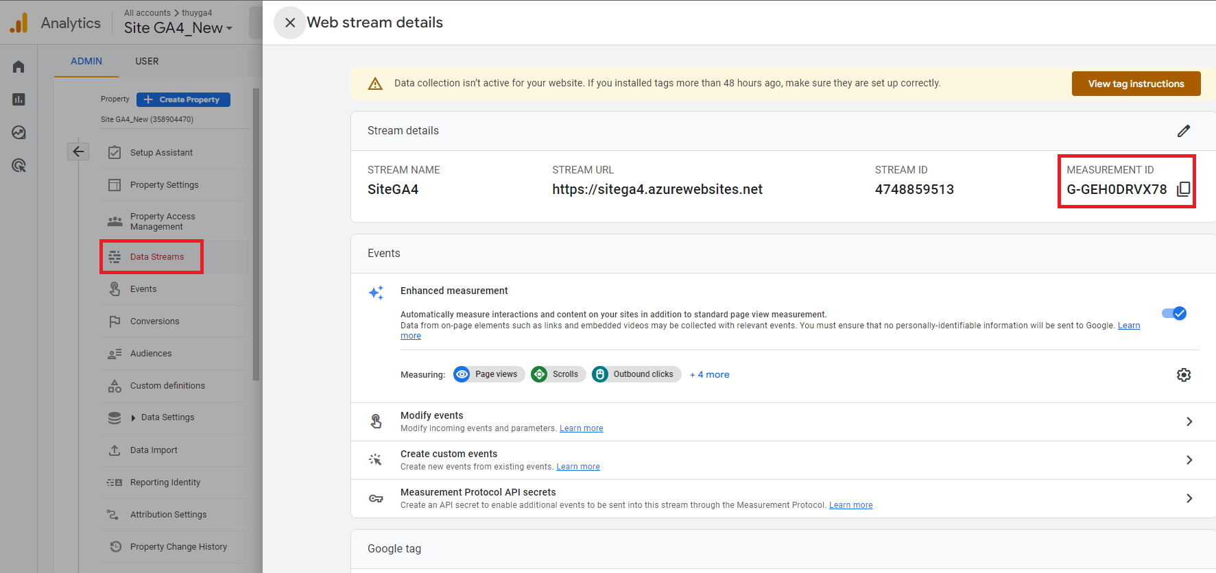
Task: Click the admin panel vertical scrollbar
Action: coord(256,233)
